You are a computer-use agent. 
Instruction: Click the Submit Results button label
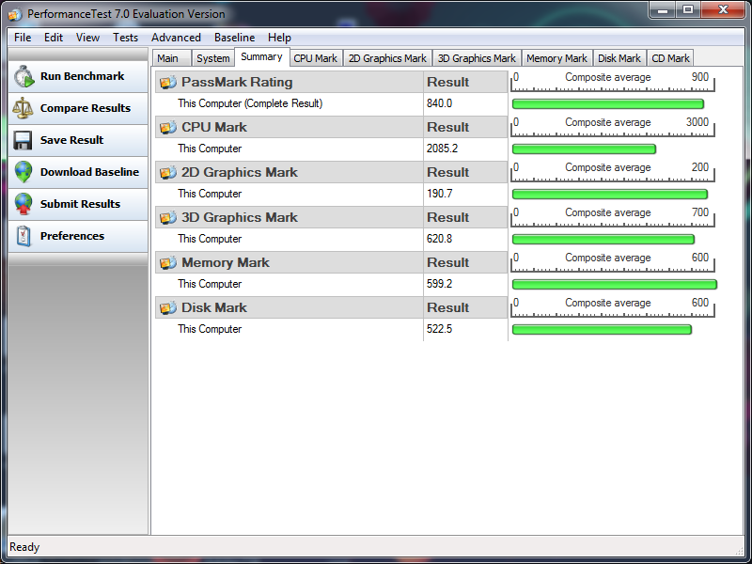(80, 204)
